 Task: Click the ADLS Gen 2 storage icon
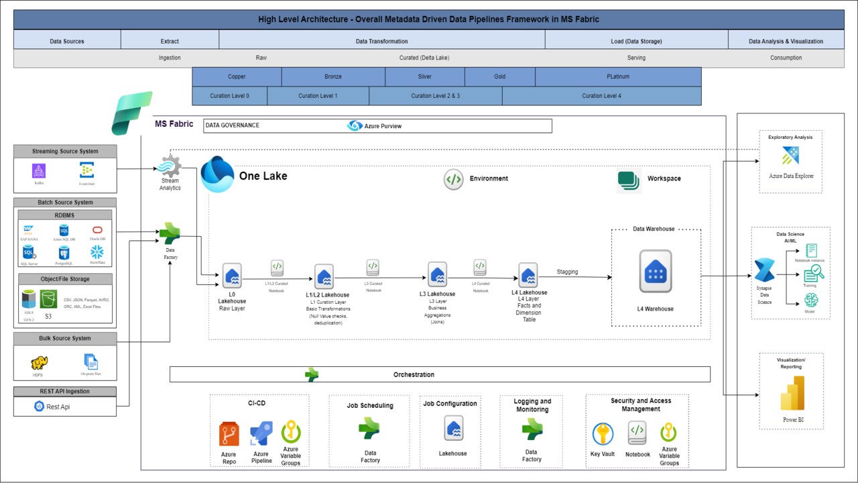tap(29, 299)
